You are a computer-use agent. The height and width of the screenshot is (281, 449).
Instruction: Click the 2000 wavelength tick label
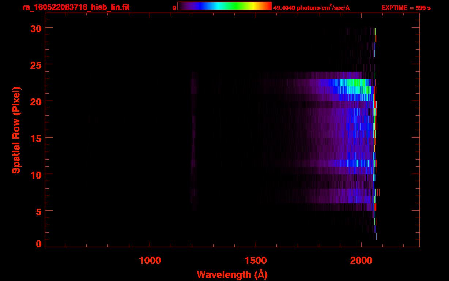coord(361,261)
